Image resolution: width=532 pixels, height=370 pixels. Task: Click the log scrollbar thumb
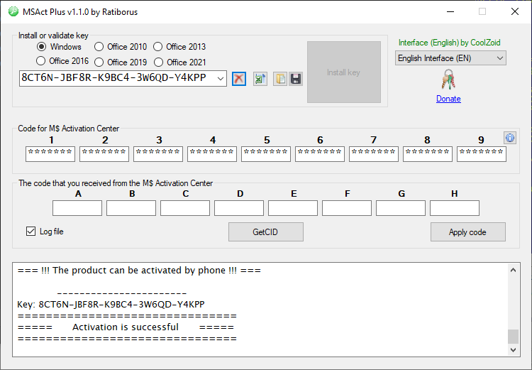click(513, 337)
